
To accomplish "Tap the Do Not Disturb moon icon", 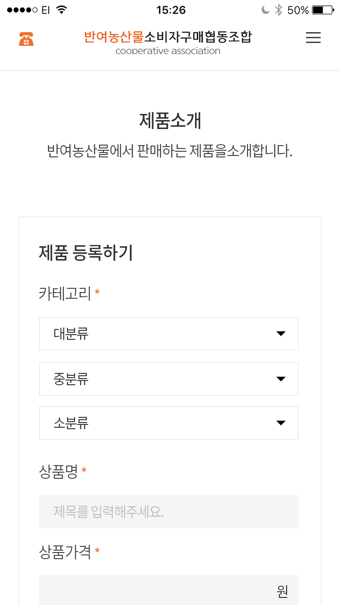I will pos(265,10).
